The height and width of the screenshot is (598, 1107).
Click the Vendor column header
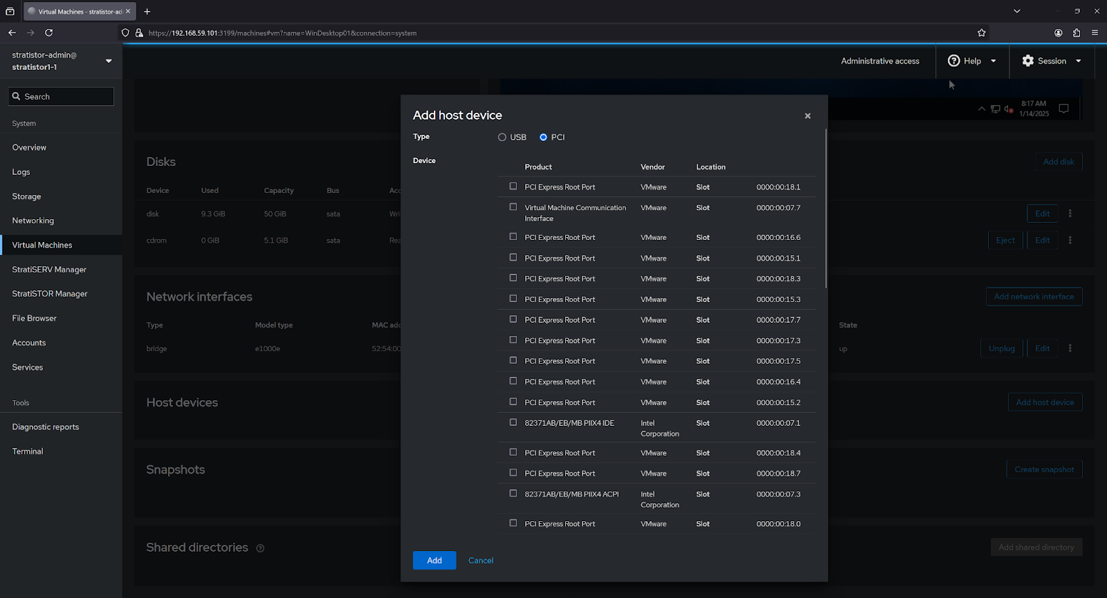(652, 167)
